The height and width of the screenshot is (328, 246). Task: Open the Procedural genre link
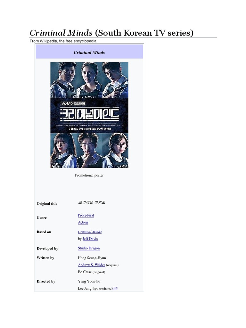pos(86,215)
